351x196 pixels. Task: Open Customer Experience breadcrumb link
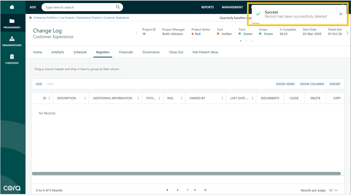(116, 18)
